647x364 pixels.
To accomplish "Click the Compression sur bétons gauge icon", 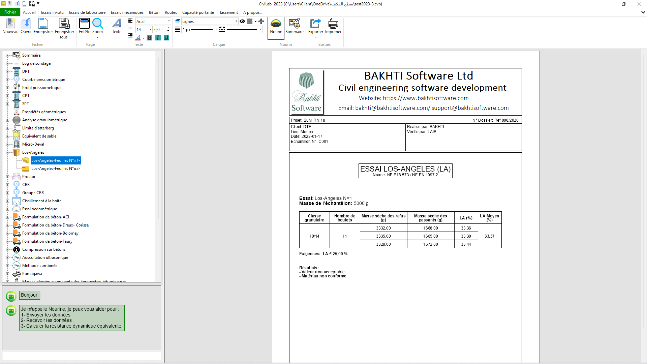I will (17, 249).
